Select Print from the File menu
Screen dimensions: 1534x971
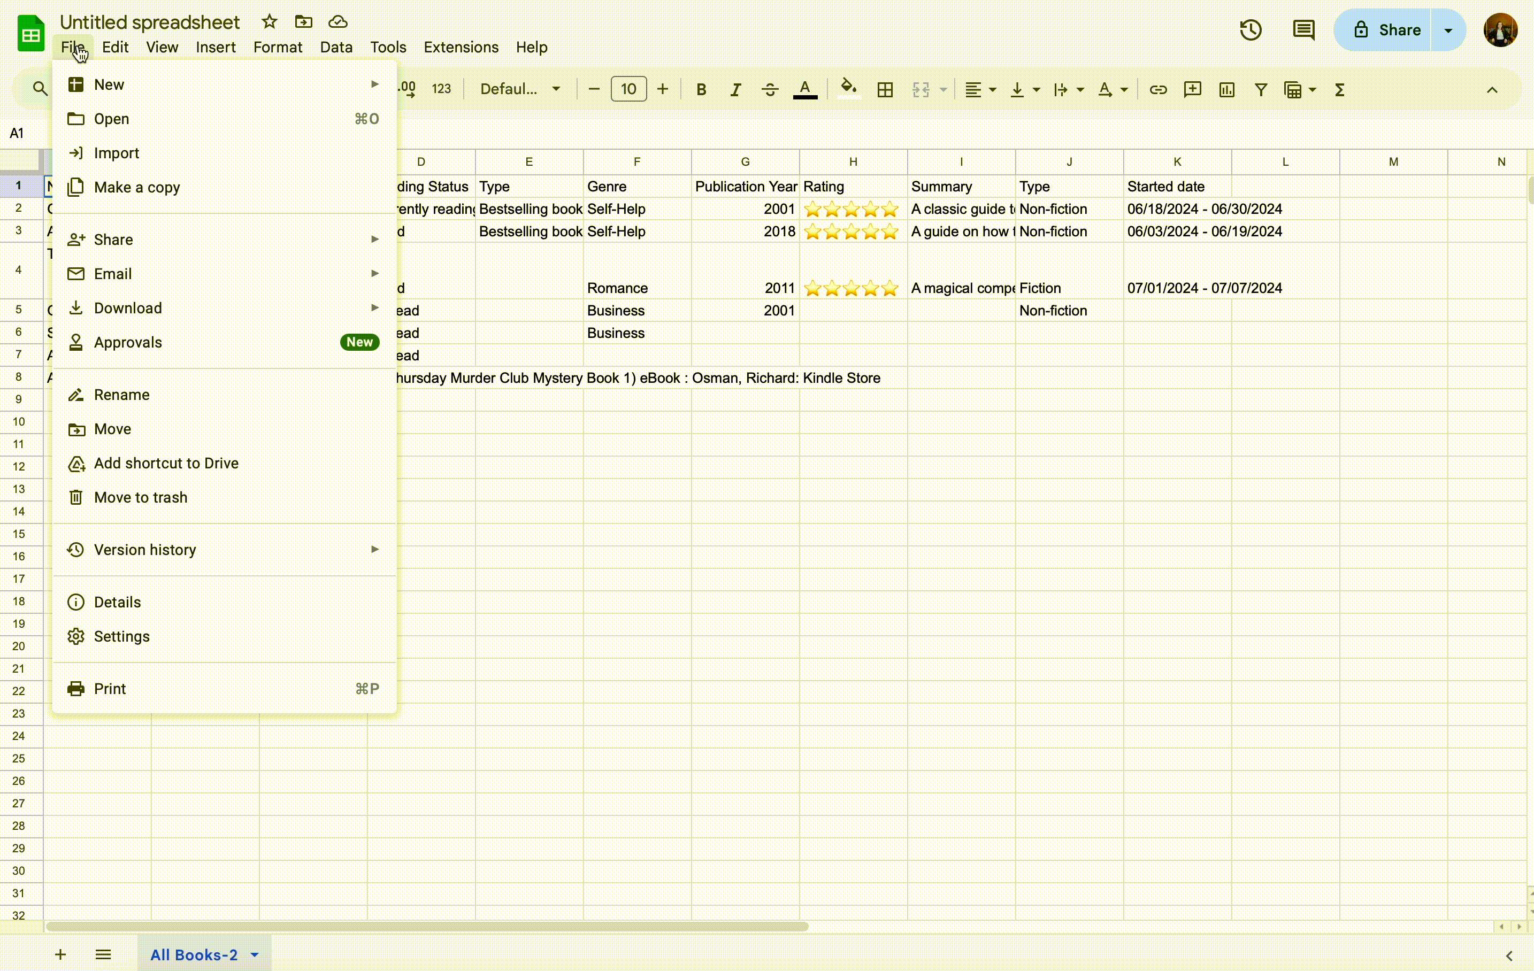[x=224, y=689]
